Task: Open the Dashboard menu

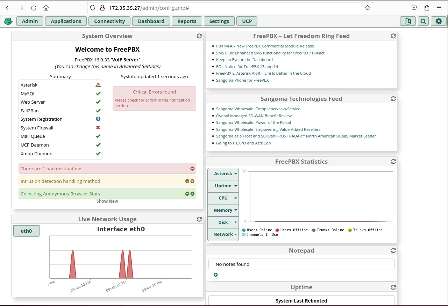Action: pos(151,21)
